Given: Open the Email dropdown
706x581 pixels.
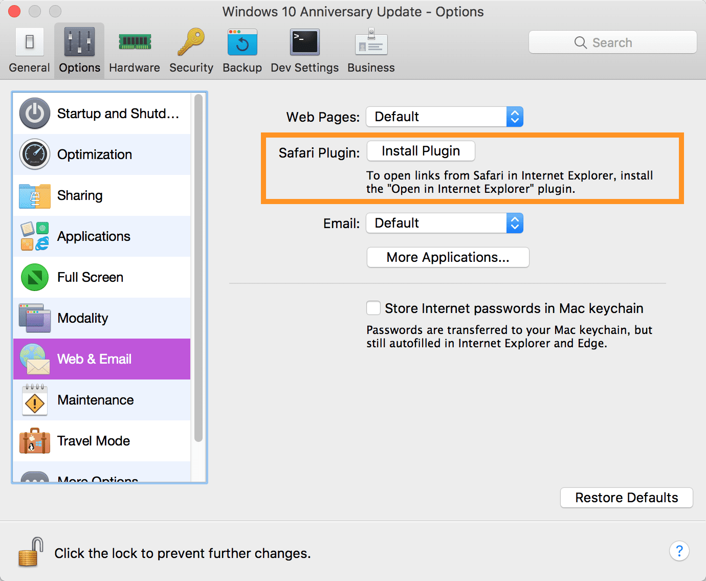Looking at the screenshot, I should click(445, 223).
